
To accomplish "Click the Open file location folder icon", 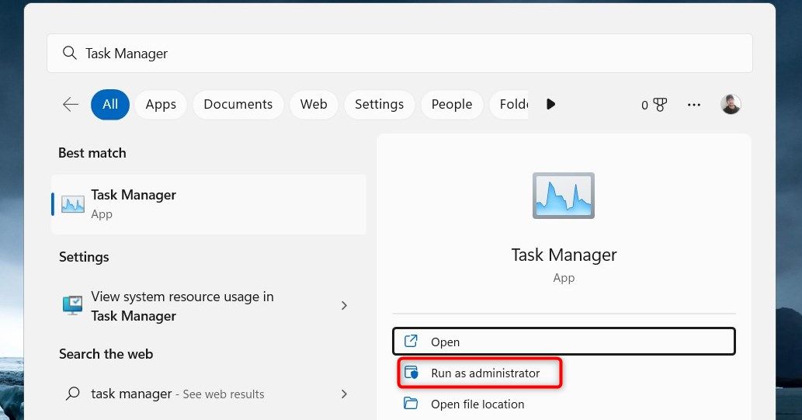I will click(x=411, y=403).
